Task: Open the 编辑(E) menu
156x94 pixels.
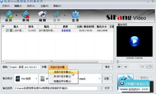Action: click(x=18, y=6)
